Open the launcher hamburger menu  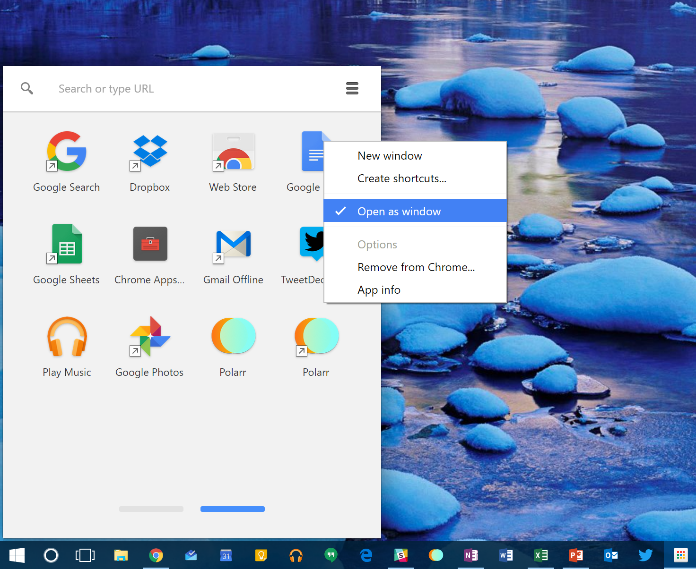coord(352,88)
